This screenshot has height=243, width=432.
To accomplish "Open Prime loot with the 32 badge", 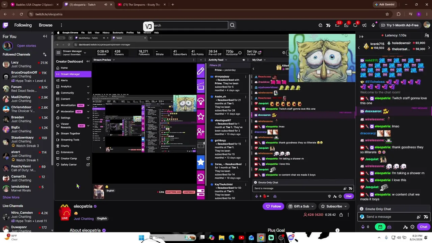I will (337, 25).
